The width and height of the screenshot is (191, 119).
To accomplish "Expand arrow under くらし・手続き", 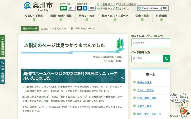I will 34,20.
